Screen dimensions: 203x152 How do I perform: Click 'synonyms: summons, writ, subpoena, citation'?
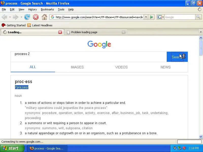point(59,128)
